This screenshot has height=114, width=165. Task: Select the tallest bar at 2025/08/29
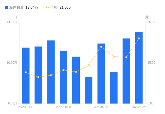coord(139,68)
